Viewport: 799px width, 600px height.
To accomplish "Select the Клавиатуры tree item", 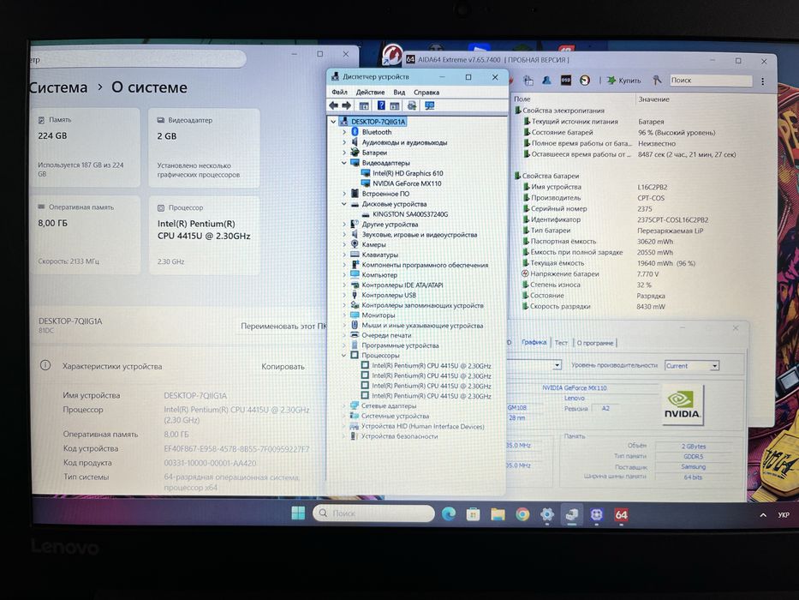I will (x=379, y=255).
